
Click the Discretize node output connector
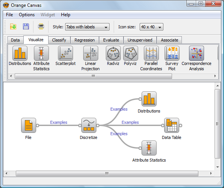[98, 126]
